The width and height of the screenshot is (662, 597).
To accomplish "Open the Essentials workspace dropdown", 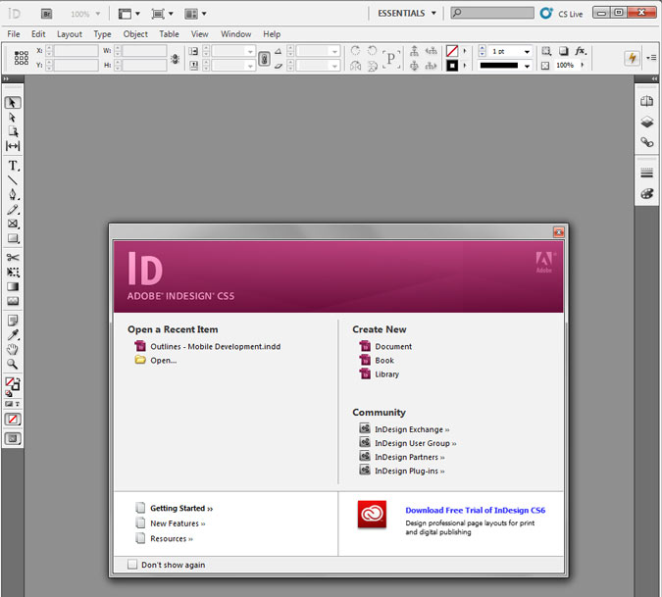I will point(407,14).
